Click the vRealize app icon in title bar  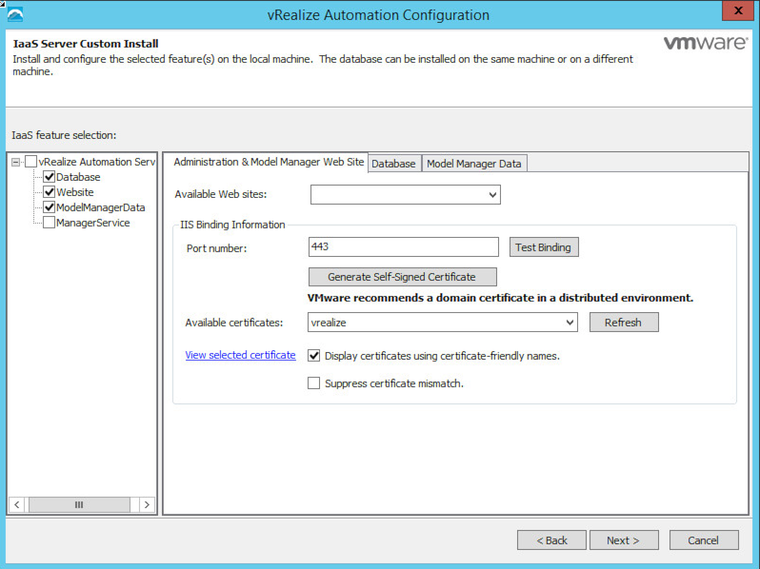(14, 14)
